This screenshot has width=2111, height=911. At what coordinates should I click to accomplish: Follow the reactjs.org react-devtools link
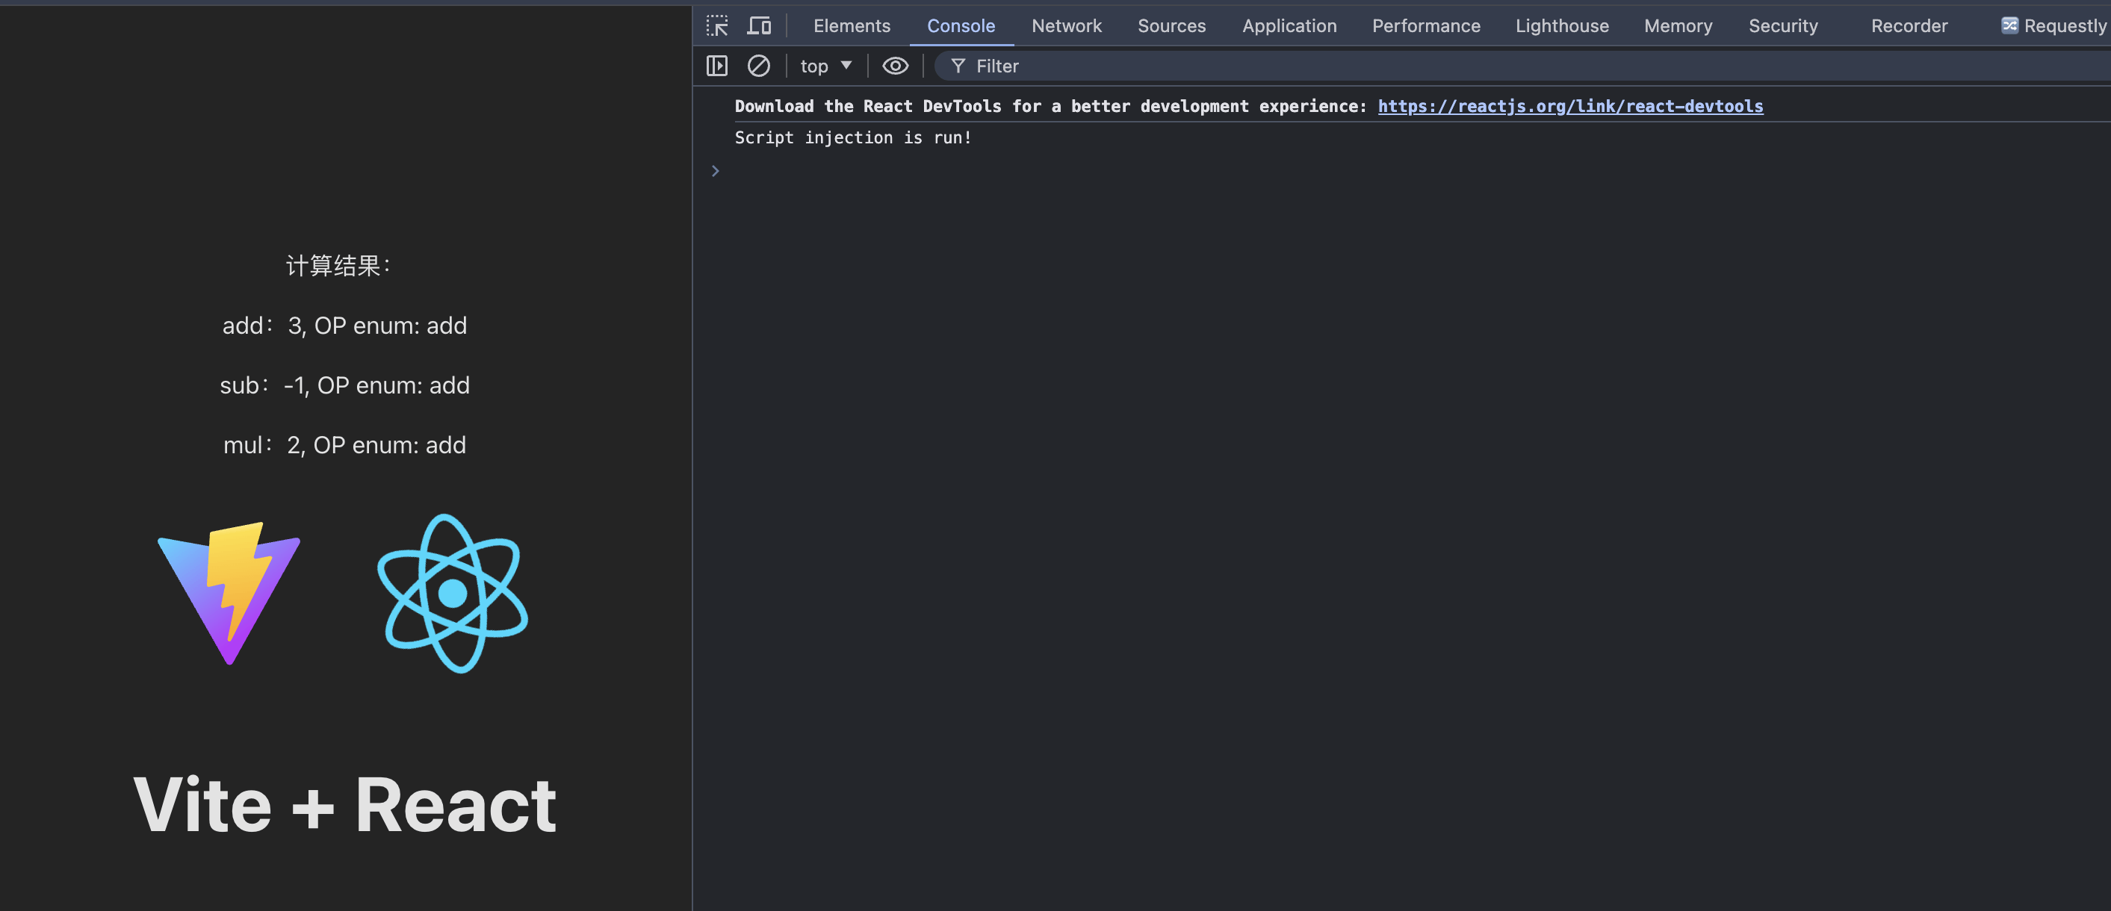coord(1570,106)
